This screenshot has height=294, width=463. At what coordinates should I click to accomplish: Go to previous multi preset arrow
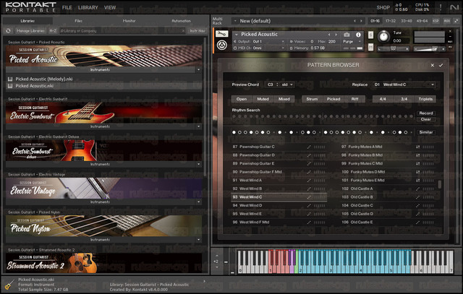[x=354, y=21]
